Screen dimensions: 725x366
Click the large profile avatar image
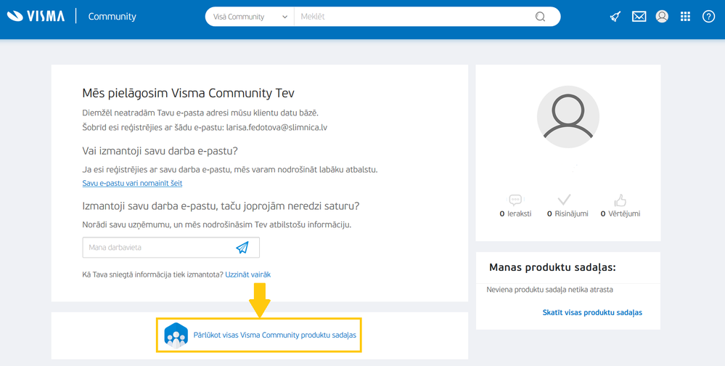568,117
